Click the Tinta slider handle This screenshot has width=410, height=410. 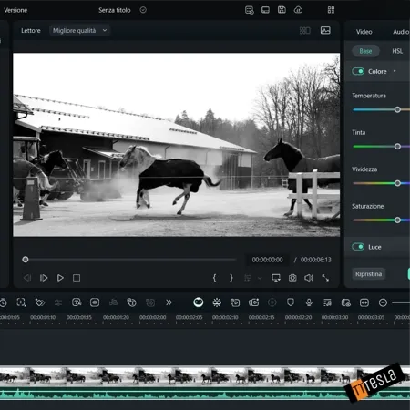pyautogui.click(x=397, y=147)
